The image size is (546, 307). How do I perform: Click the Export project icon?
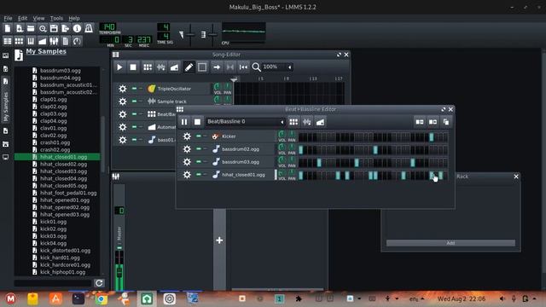(66, 28)
